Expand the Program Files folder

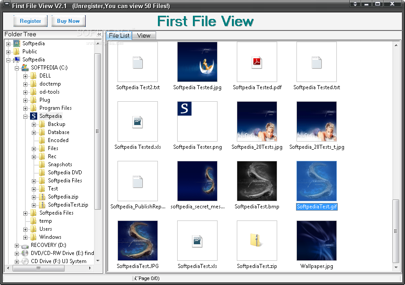25,108
